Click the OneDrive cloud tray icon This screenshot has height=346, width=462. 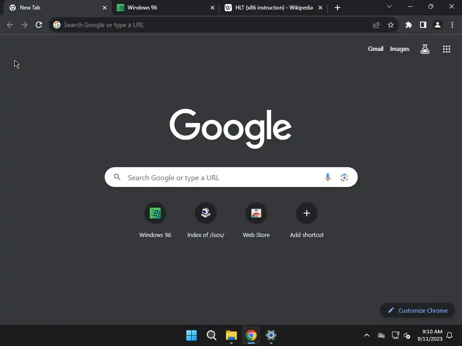point(381,335)
